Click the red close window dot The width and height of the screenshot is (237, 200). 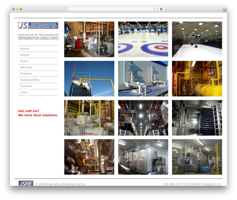pyautogui.click(x=14, y=9)
